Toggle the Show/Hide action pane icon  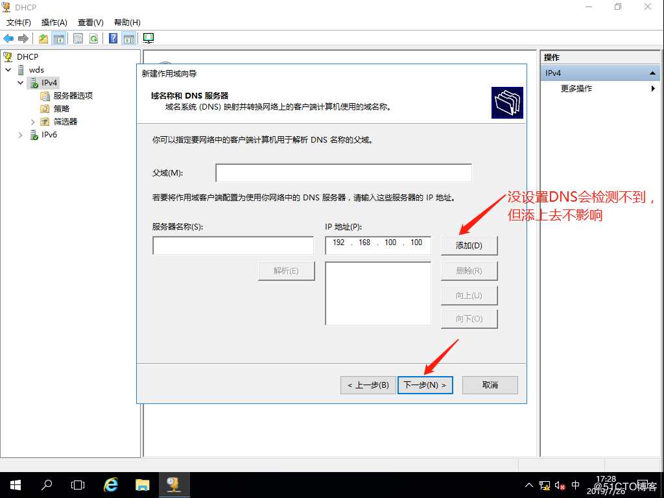pos(129,38)
